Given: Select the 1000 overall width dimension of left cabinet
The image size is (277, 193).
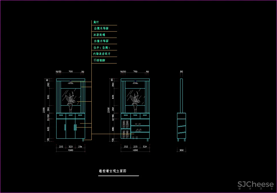Looking at the screenshot, I should click(x=70, y=150).
